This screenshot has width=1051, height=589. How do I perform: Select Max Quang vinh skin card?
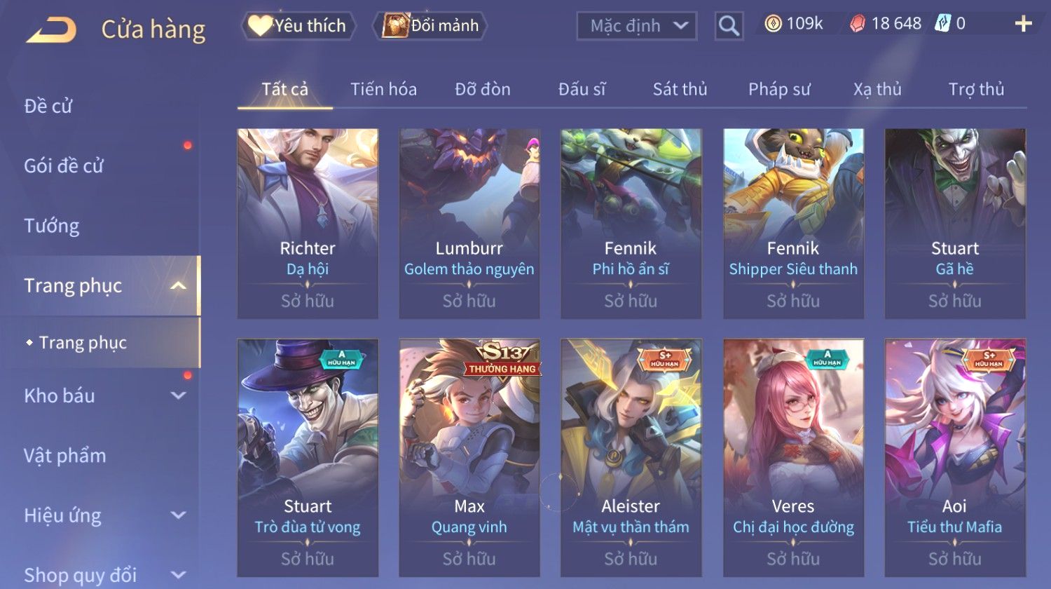click(x=469, y=458)
